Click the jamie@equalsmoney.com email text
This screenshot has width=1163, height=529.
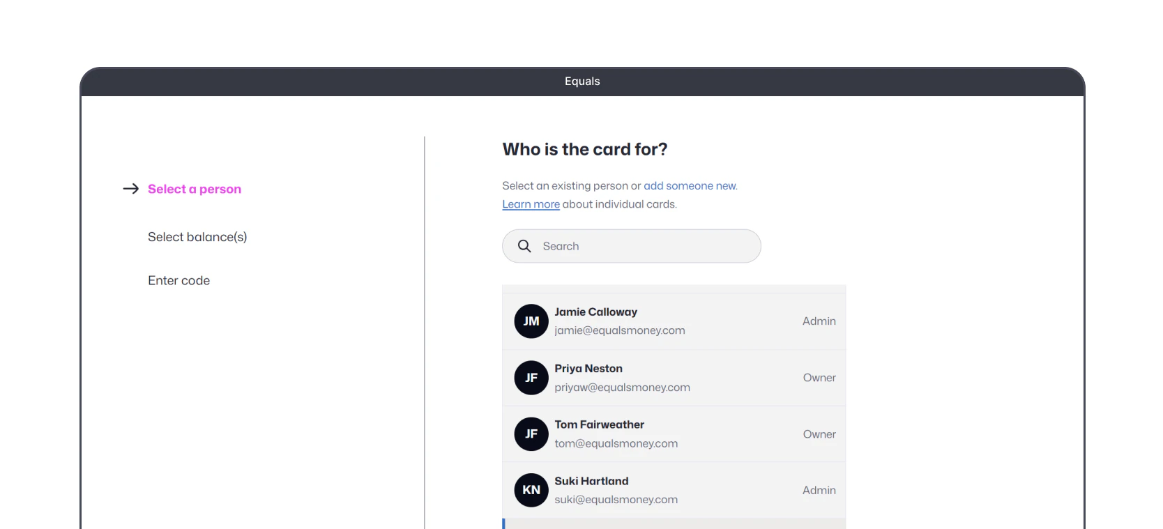click(x=620, y=330)
